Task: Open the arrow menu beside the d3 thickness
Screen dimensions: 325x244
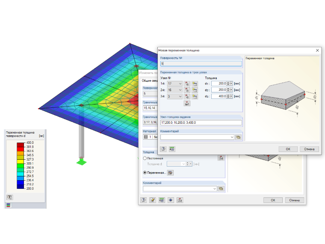Action: coord(231,96)
